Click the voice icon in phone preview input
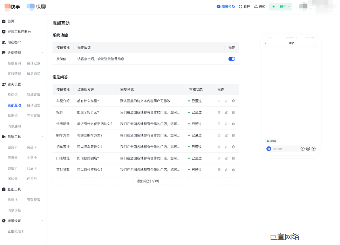This screenshot has height=245, width=340. point(302,148)
